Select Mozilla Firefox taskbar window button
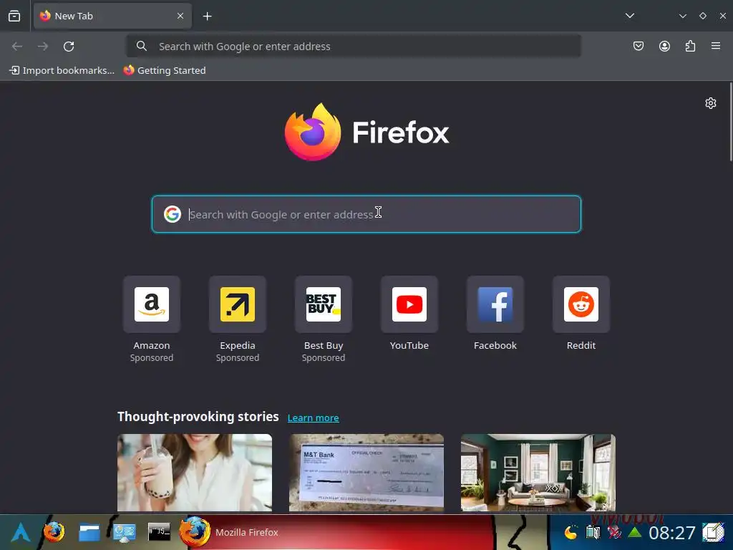The height and width of the screenshot is (550, 733). point(334,532)
